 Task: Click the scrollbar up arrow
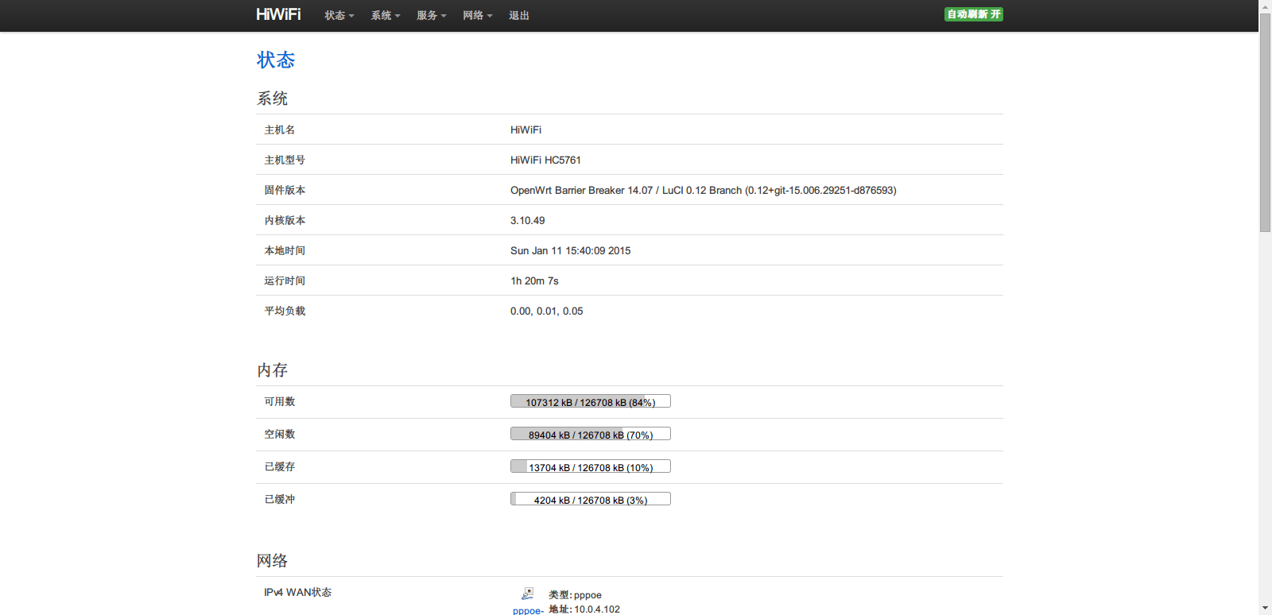click(x=1265, y=6)
